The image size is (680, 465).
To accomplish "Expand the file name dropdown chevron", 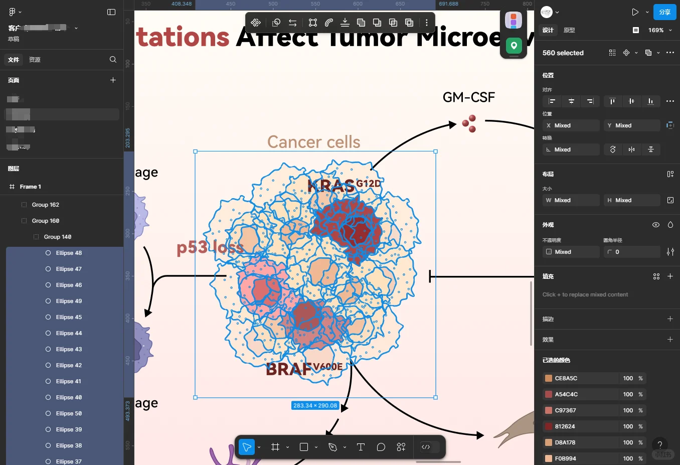I will pyautogui.click(x=76, y=28).
